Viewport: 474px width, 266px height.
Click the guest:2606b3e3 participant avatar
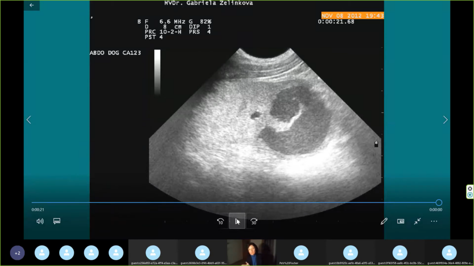[x=202, y=252]
